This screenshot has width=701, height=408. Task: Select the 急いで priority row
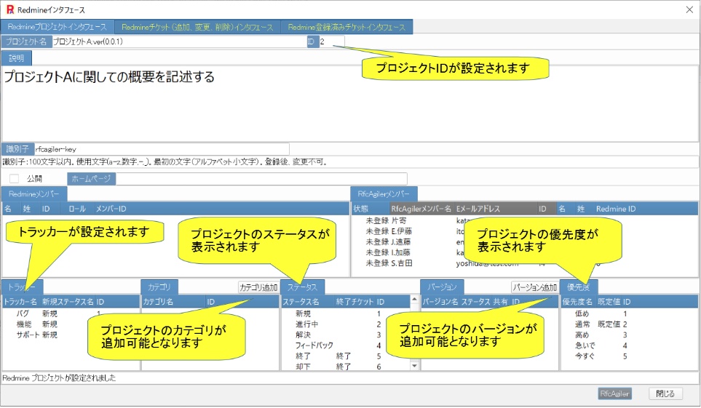pyautogui.click(x=629, y=345)
